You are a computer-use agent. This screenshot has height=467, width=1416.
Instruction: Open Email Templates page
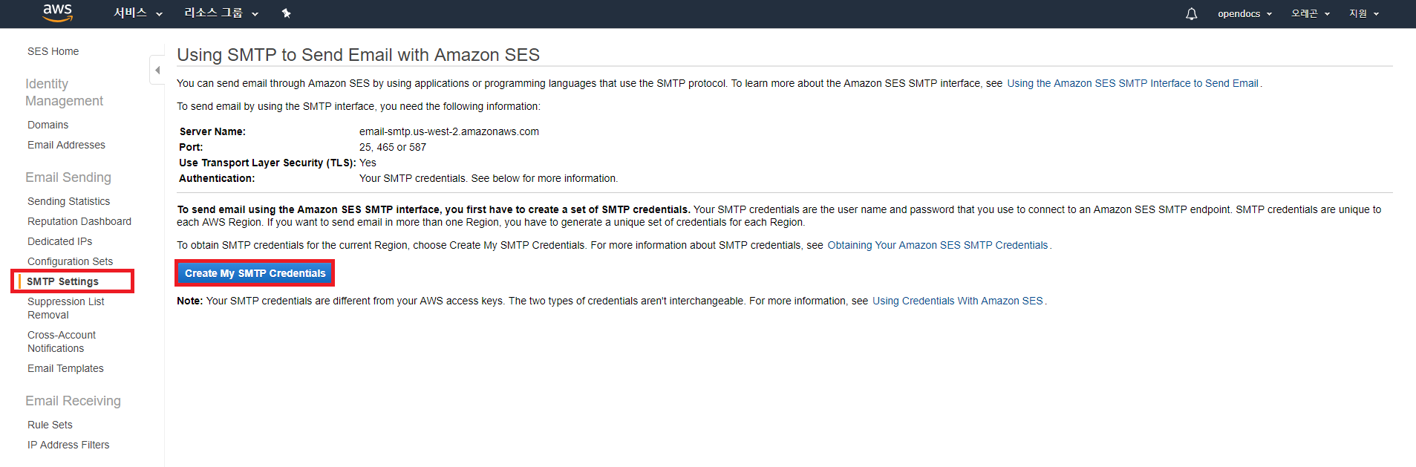click(65, 368)
